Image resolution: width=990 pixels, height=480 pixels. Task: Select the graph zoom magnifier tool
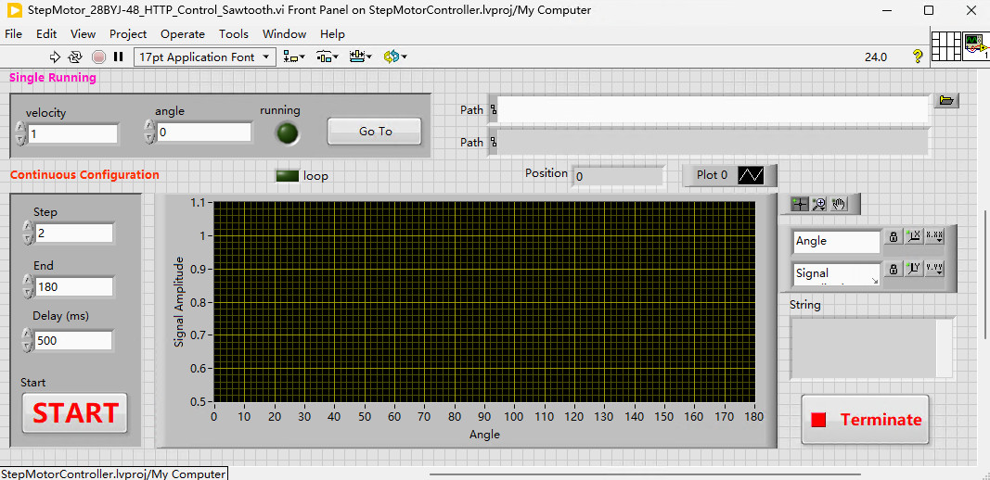[x=819, y=204]
